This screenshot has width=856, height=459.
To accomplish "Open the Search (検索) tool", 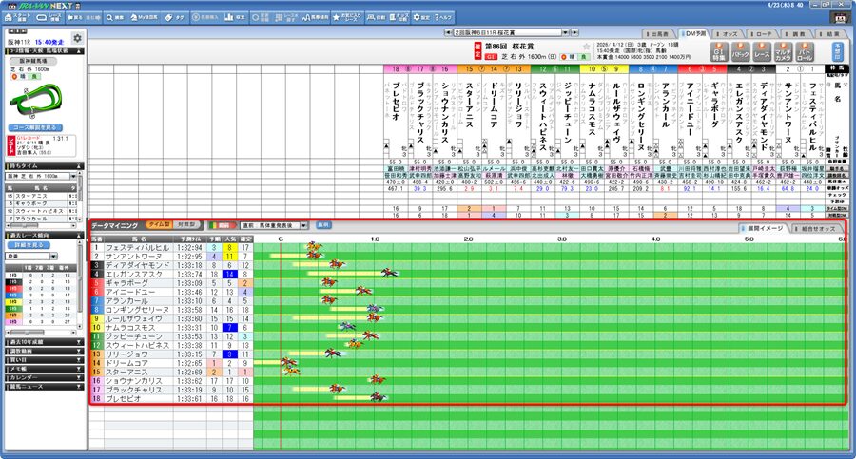I will [x=115, y=17].
